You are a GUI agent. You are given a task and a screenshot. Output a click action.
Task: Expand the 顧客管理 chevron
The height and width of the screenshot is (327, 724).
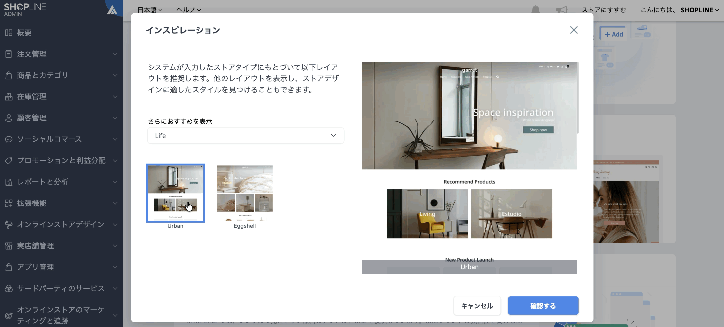pos(115,118)
